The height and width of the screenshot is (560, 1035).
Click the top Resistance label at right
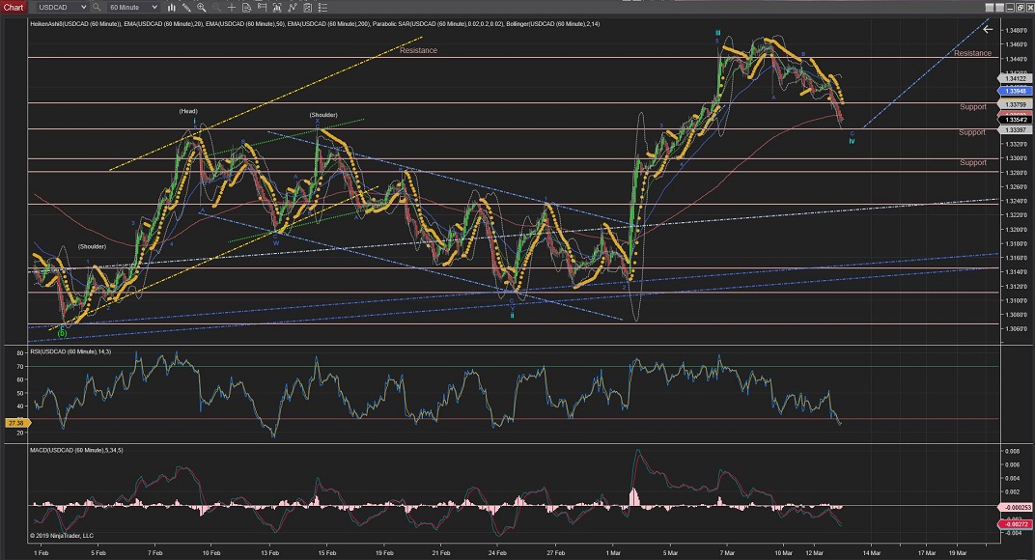coord(972,53)
